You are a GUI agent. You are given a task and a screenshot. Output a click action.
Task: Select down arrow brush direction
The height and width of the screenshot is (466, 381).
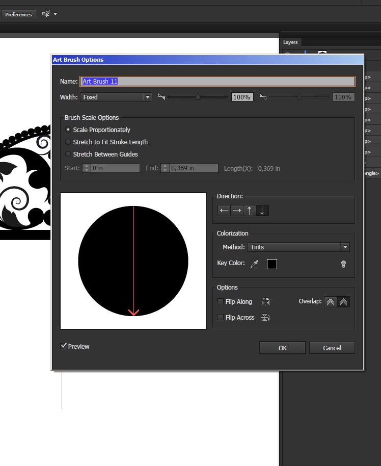[x=262, y=211]
